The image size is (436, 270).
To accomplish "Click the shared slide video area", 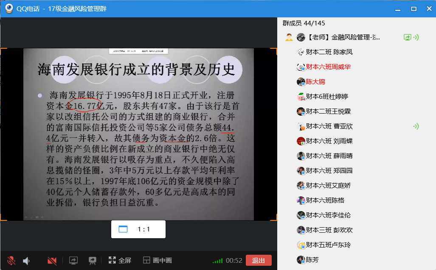I will click(x=138, y=134).
